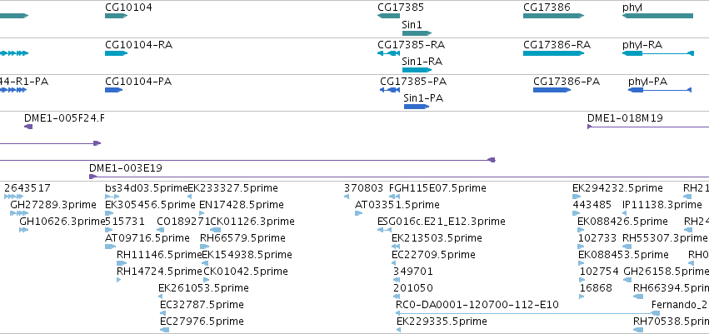Screen dimensions: 709x334
Task: Click the CG10104-PA protein glyph
Action: point(114,90)
